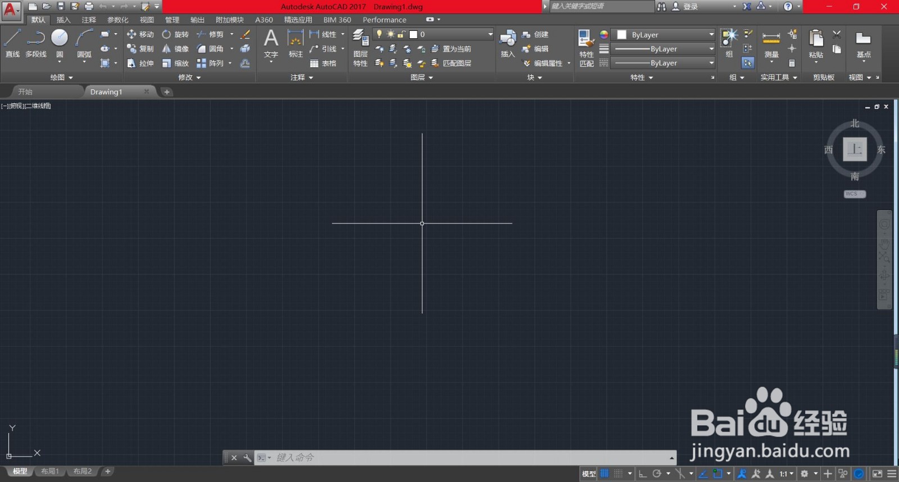This screenshot has height=482, width=899.
Task: Open the 1:1 annotation scale dropdown
Action: tap(786, 474)
